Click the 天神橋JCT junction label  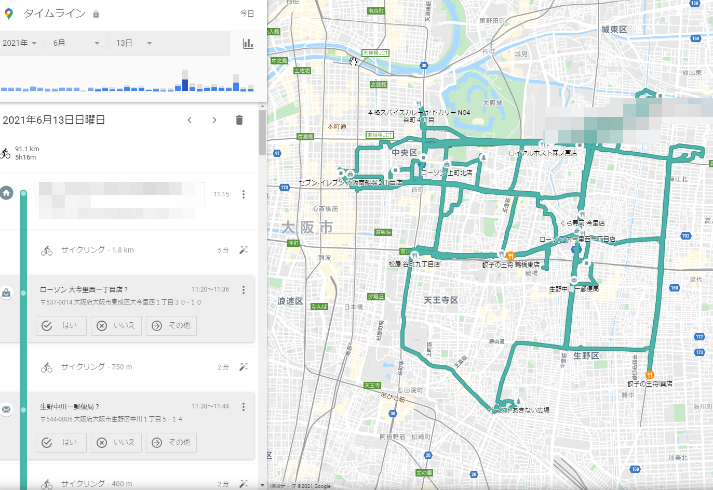coord(375,53)
